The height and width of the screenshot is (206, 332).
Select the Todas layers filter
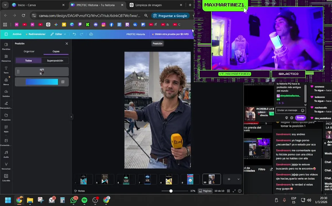pyautogui.click(x=28, y=61)
